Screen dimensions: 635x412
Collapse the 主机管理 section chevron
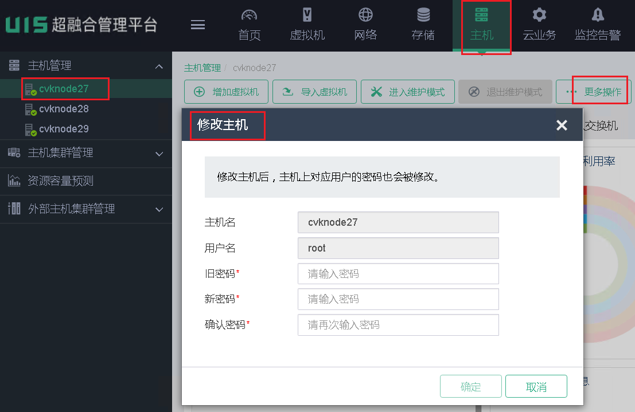pyautogui.click(x=159, y=66)
